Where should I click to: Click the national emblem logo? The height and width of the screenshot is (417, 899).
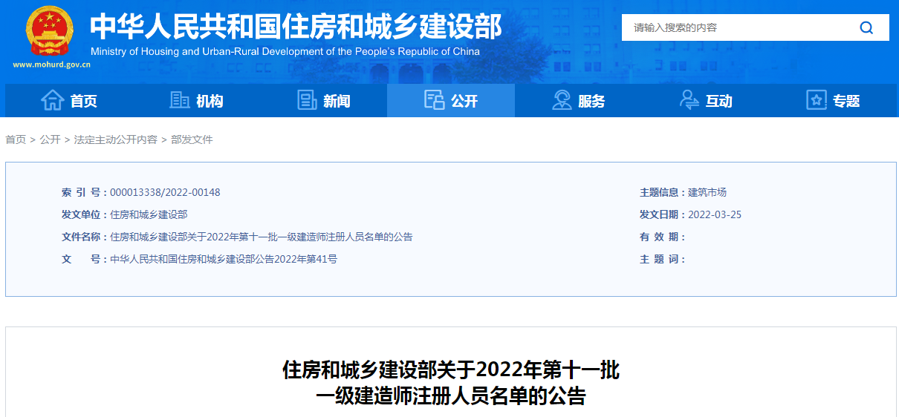(x=51, y=31)
